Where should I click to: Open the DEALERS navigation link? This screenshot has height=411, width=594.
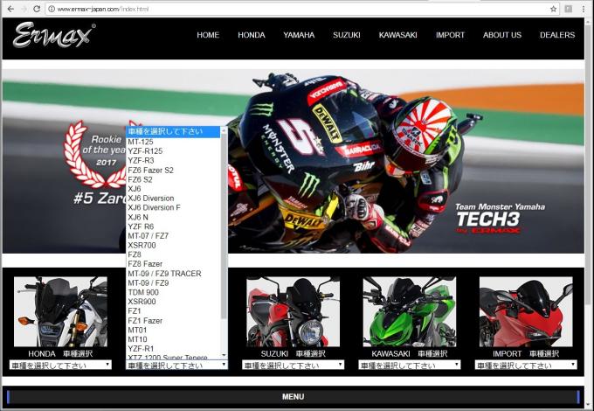(x=556, y=35)
